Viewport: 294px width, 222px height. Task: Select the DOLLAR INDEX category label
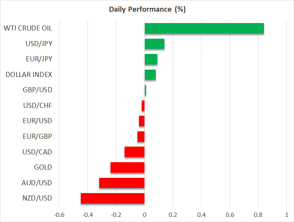point(29,75)
